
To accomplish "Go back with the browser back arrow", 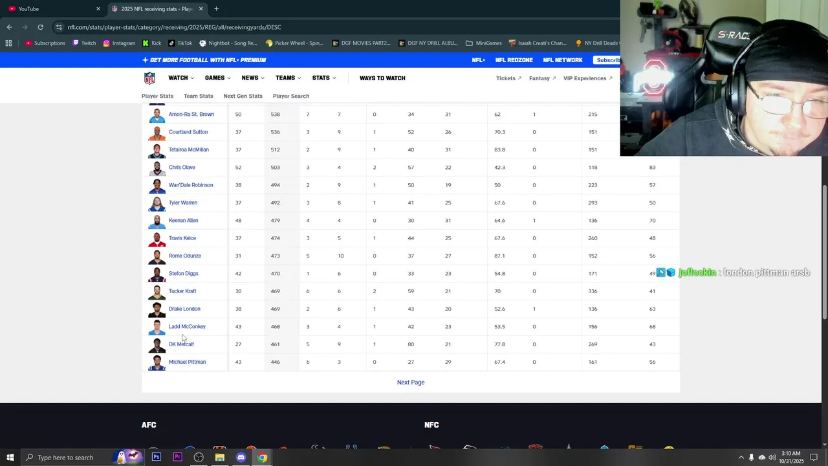I will pyautogui.click(x=9, y=27).
